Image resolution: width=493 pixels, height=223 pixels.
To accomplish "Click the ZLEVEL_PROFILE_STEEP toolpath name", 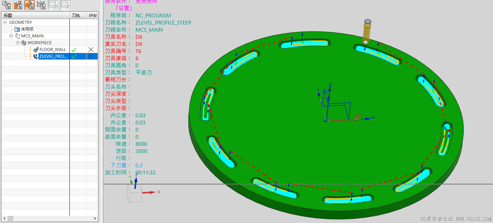I will 163,22.
